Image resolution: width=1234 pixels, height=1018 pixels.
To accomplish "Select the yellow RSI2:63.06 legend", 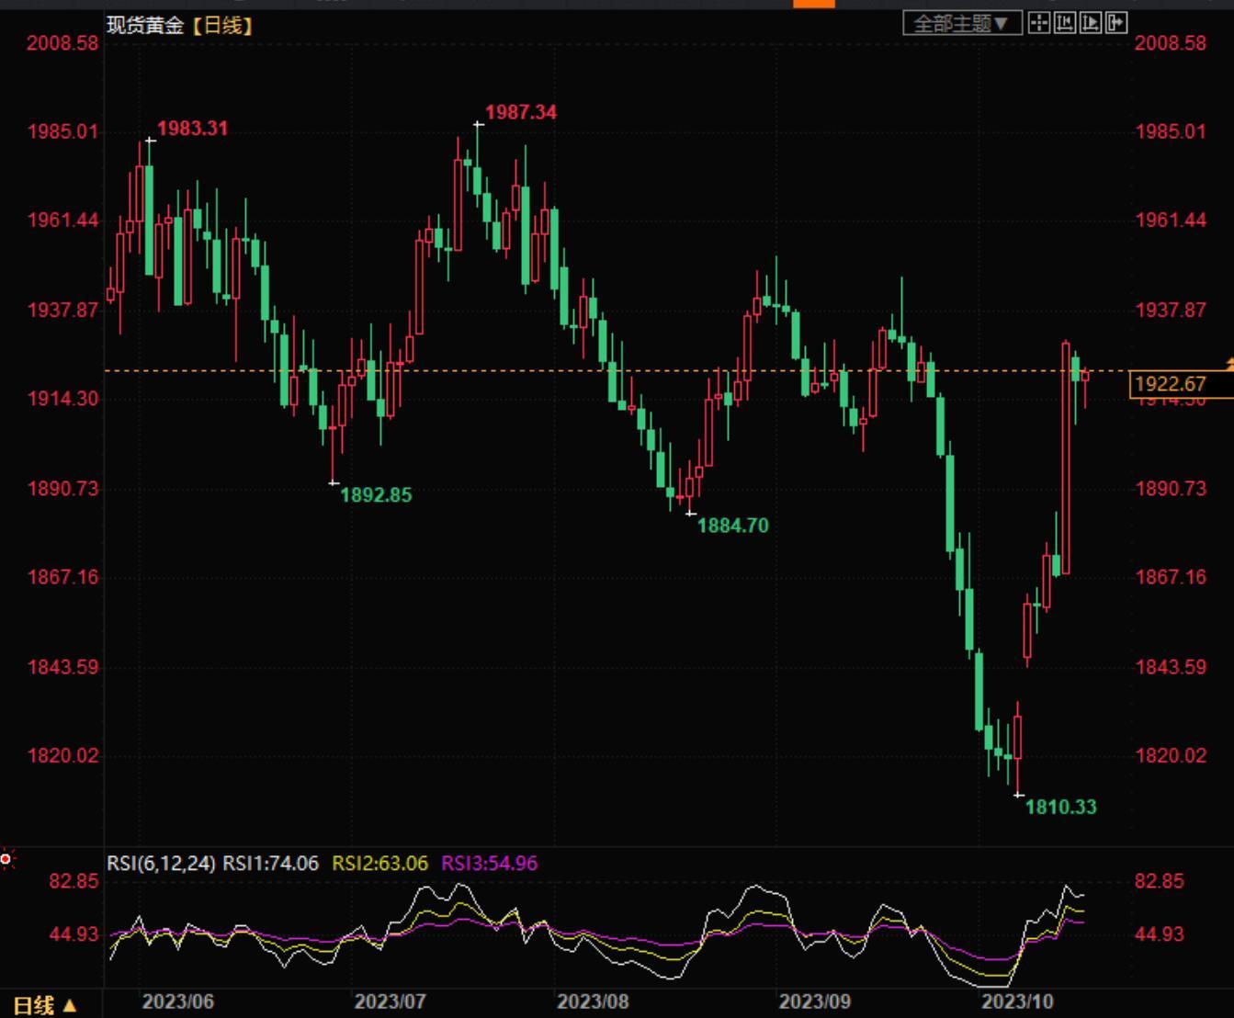I will point(379,864).
